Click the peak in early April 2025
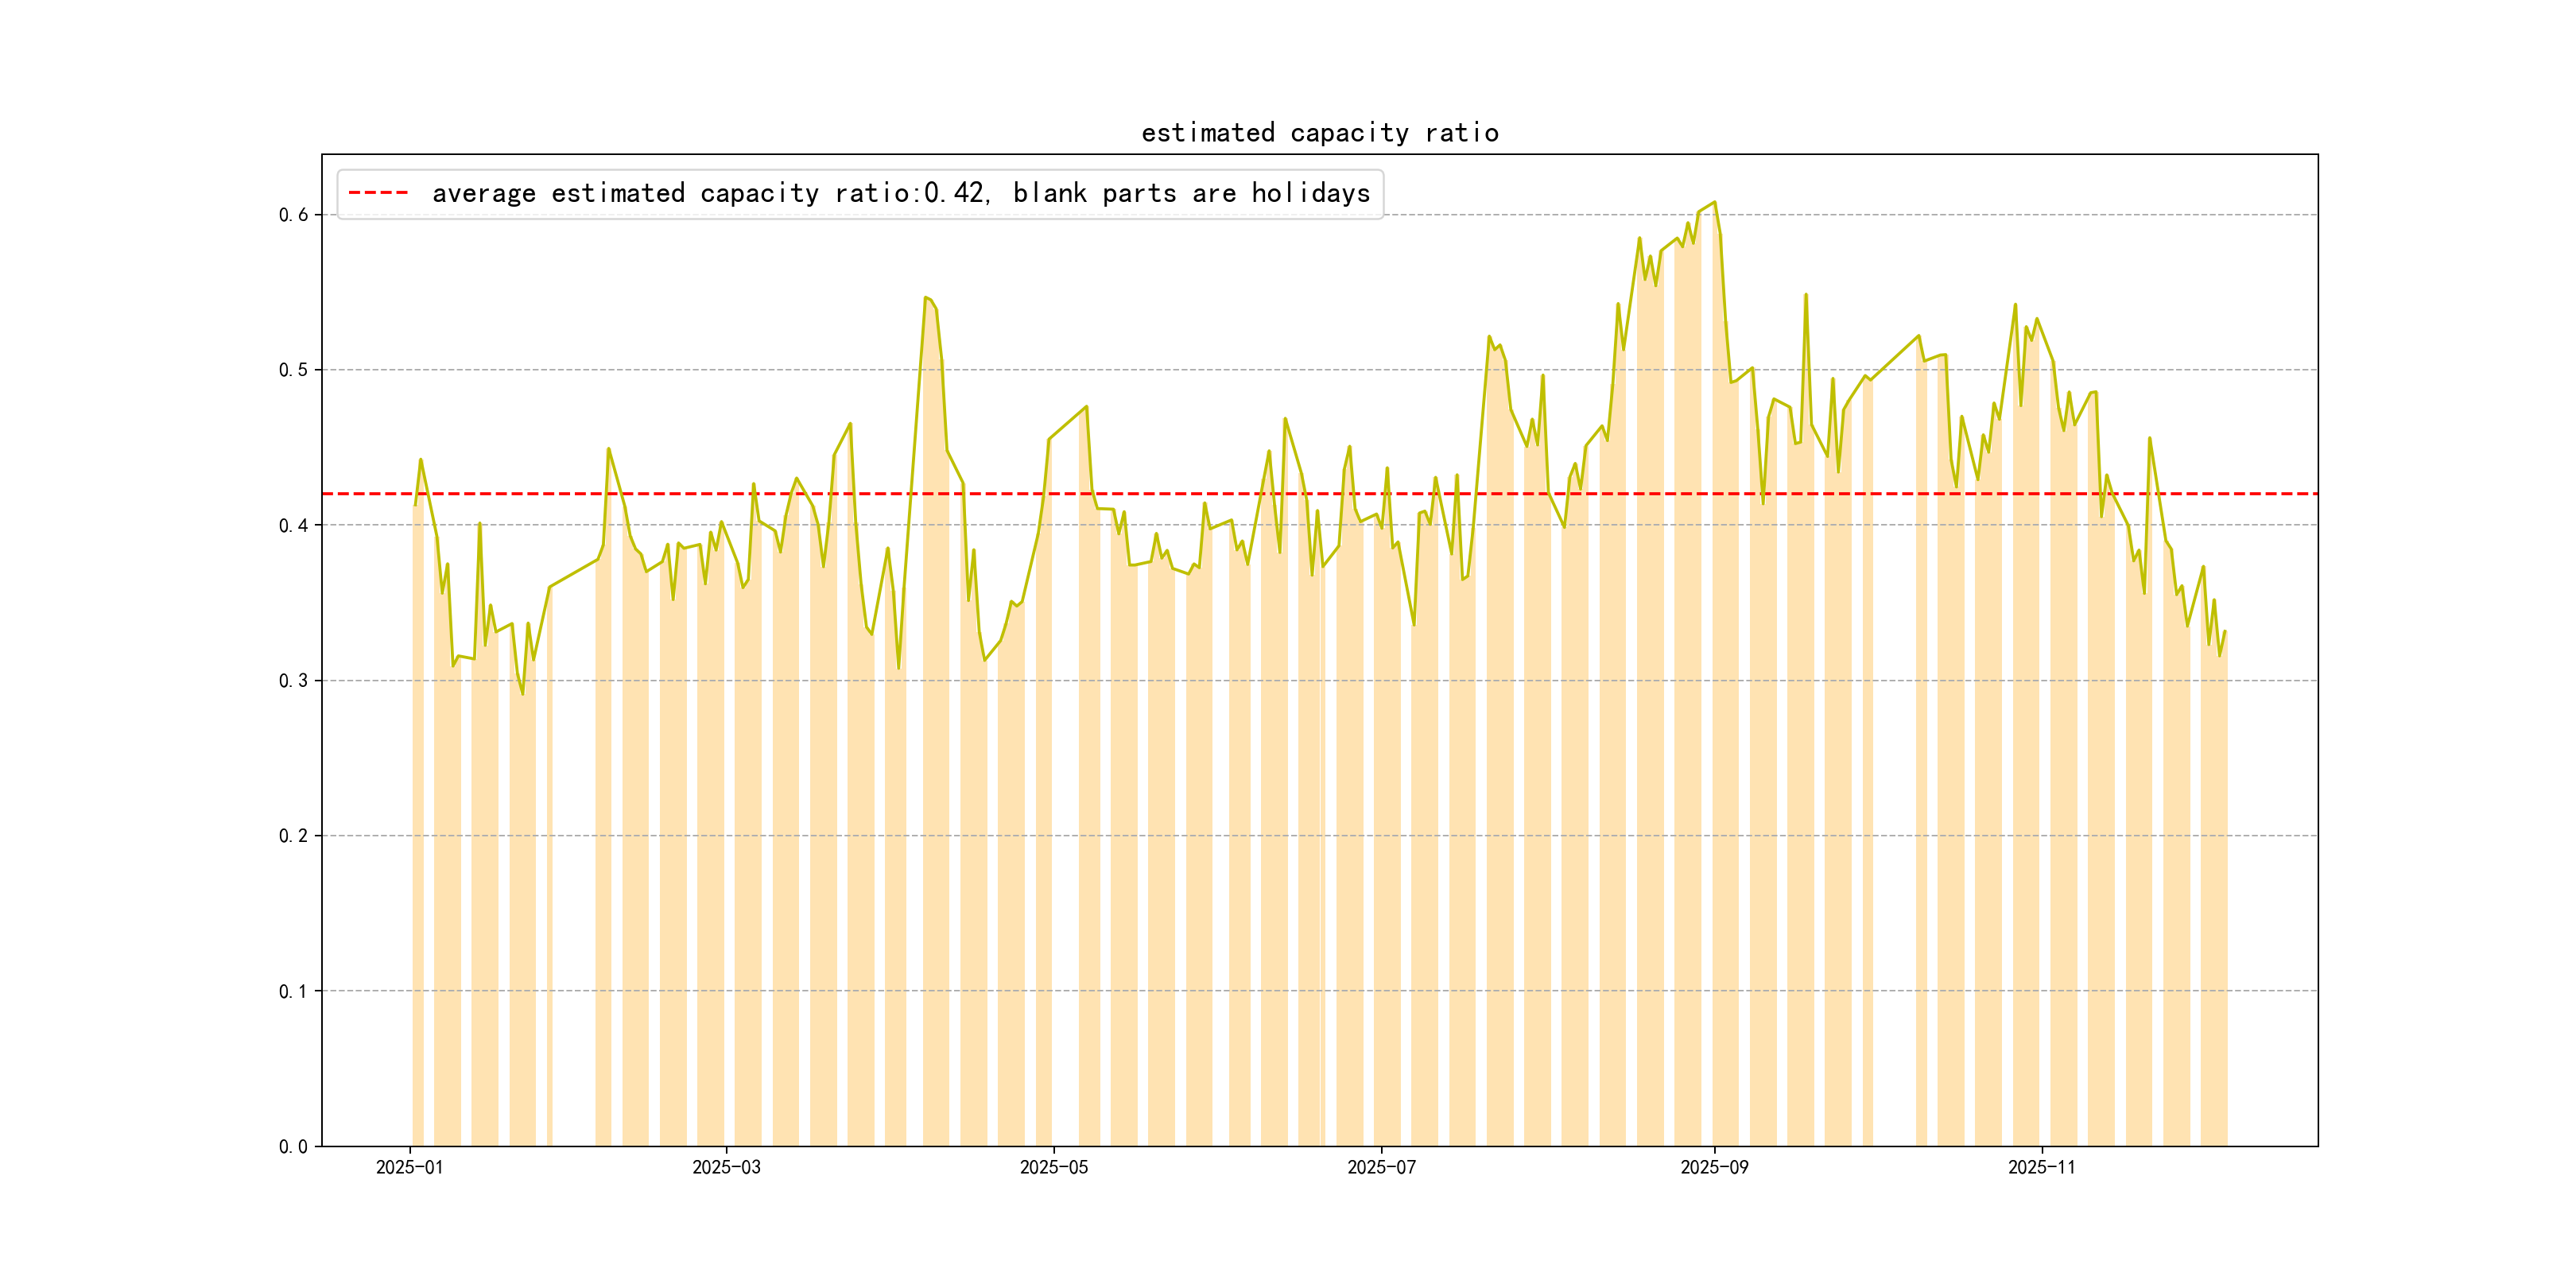Screen dimensions: 2576x1288 pos(927,298)
